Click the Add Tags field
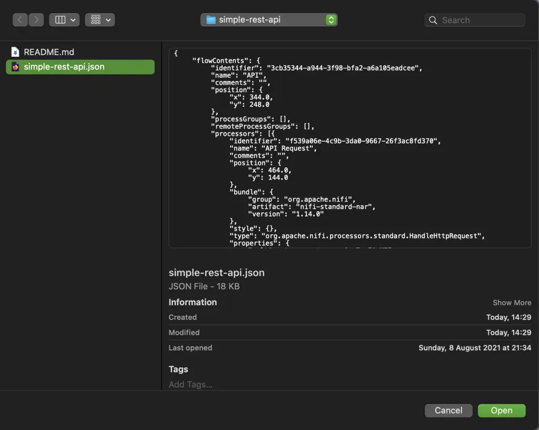Viewport: 539px width, 430px height. pos(191,385)
